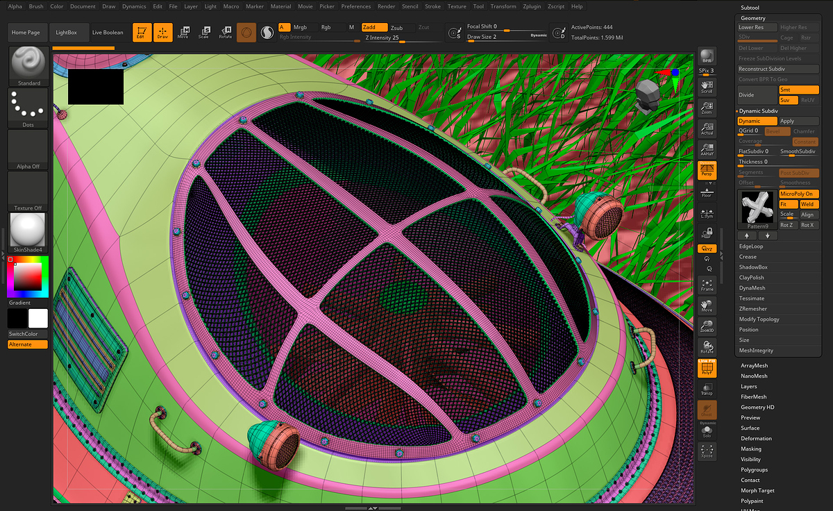Viewport: 833px width, 511px height.
Task: Activate the Edit mode button
Action: coord(142,33)
